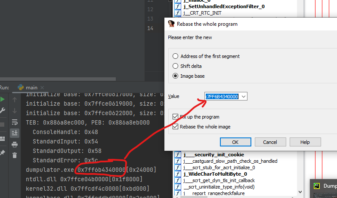Screen dimensions: 337x198
Task: Toggle soft-wrap in the console output
Action: tap(15, 122)
